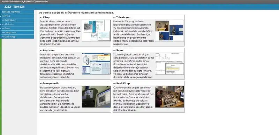279x135 pixels.
Task: Open the e-Televizyon lecturers thumbnail
Action: pyautogui.click(x=169, y=31)
